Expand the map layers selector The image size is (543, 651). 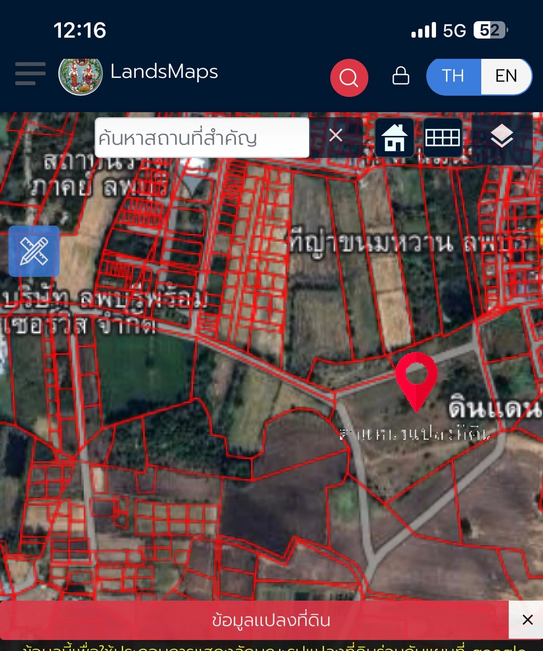(x=502, y=137)
